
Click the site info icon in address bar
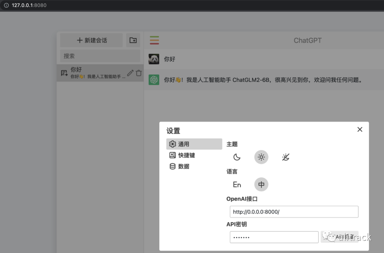coord(6,5)
